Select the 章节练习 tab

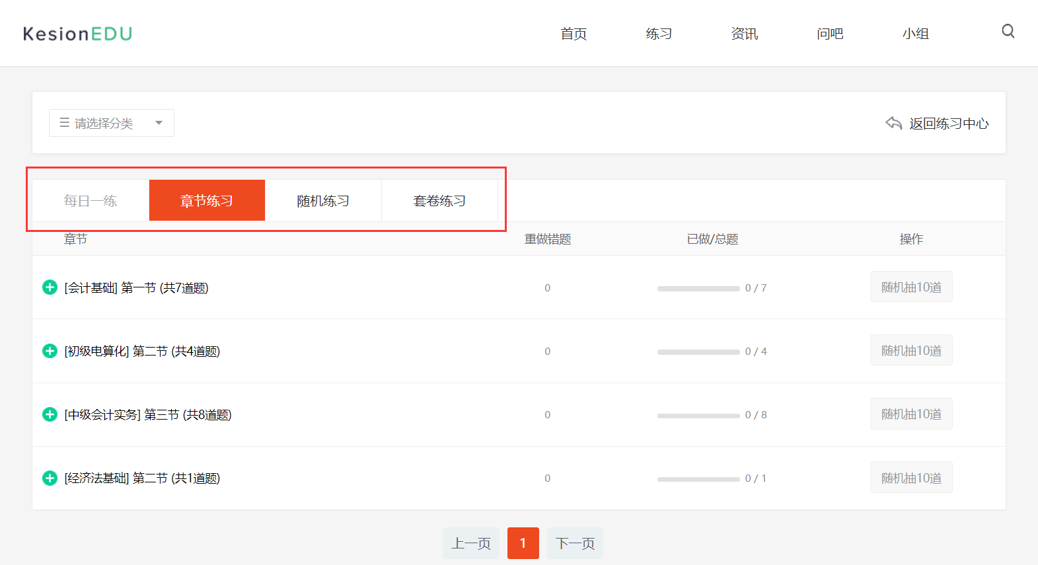tap(207, 201)
